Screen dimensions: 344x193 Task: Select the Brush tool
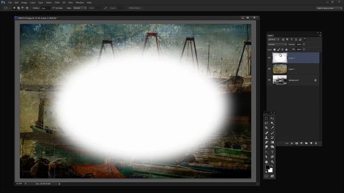pos(273,133)
